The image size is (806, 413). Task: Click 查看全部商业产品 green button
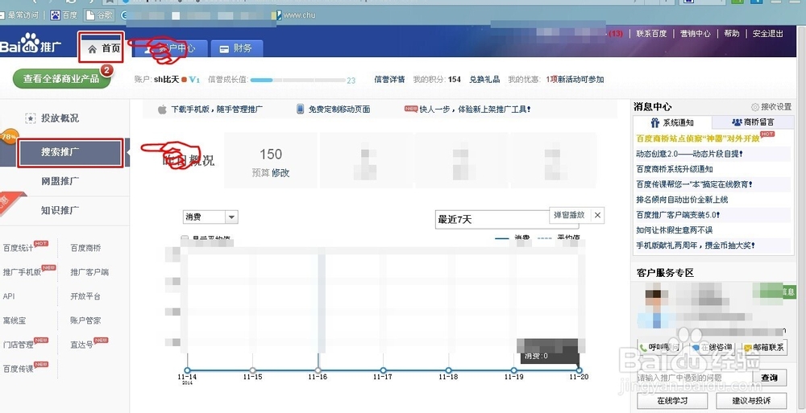point(61,79)
